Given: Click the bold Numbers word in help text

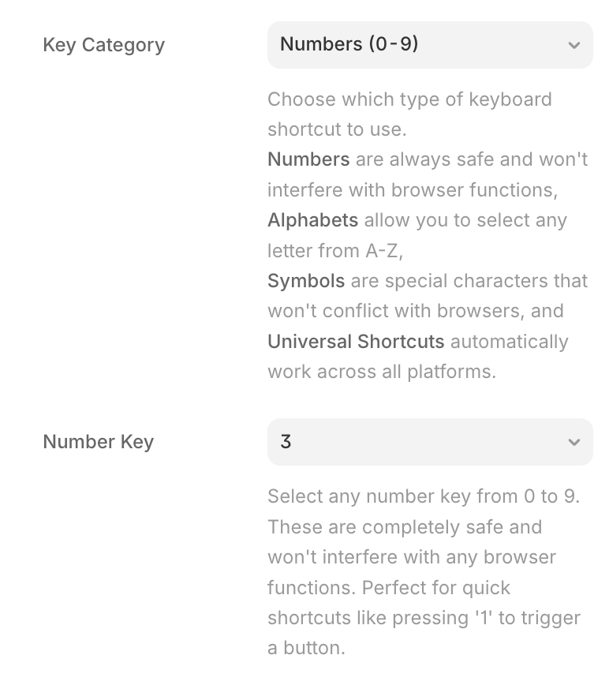Looking at the screenshot, I should pyautogui.click(x=308, y=159).
